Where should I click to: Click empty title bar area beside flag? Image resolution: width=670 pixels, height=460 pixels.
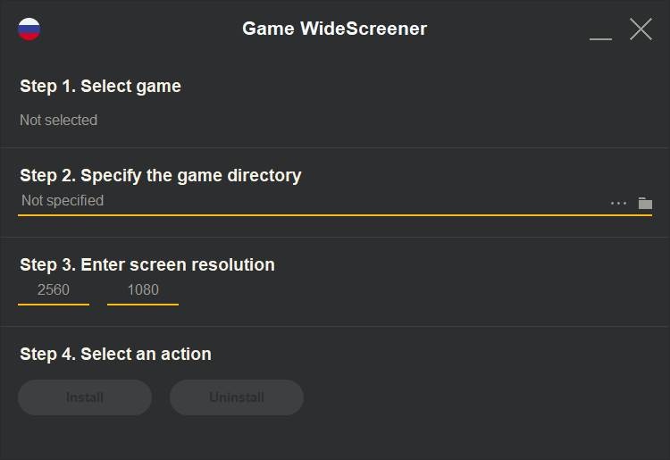134,29
